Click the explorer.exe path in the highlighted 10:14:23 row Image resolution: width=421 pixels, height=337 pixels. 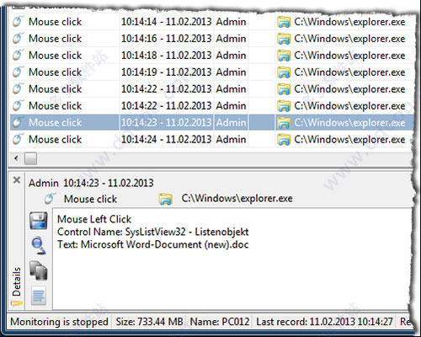click(349, 122)
